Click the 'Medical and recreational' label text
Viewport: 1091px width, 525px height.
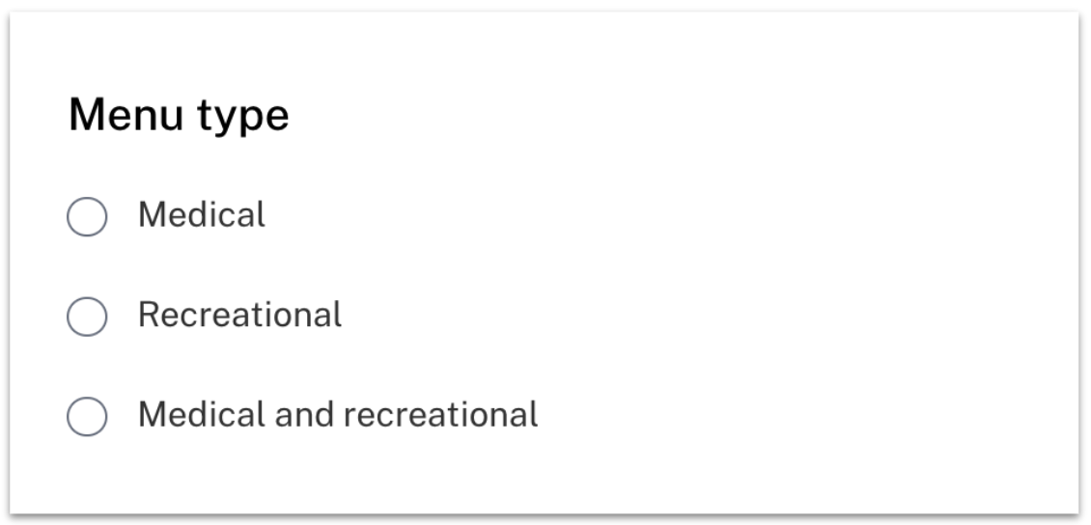pos(338,414)
